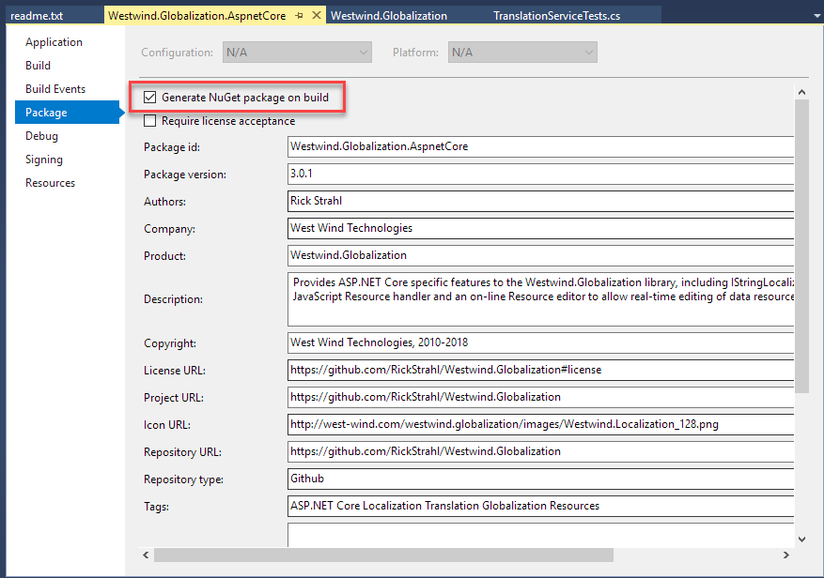824x578 pixels.
Task: Click the vertical scrollbar up arrow
Action: [801, 92]
